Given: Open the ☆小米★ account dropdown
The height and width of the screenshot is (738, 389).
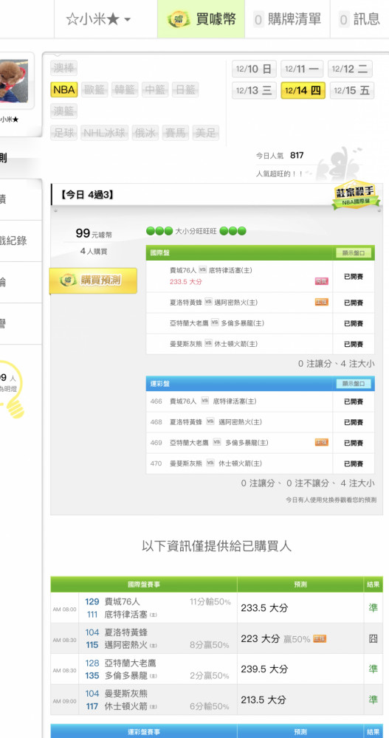Looking at the screenshot, I should tap(98, 19).
